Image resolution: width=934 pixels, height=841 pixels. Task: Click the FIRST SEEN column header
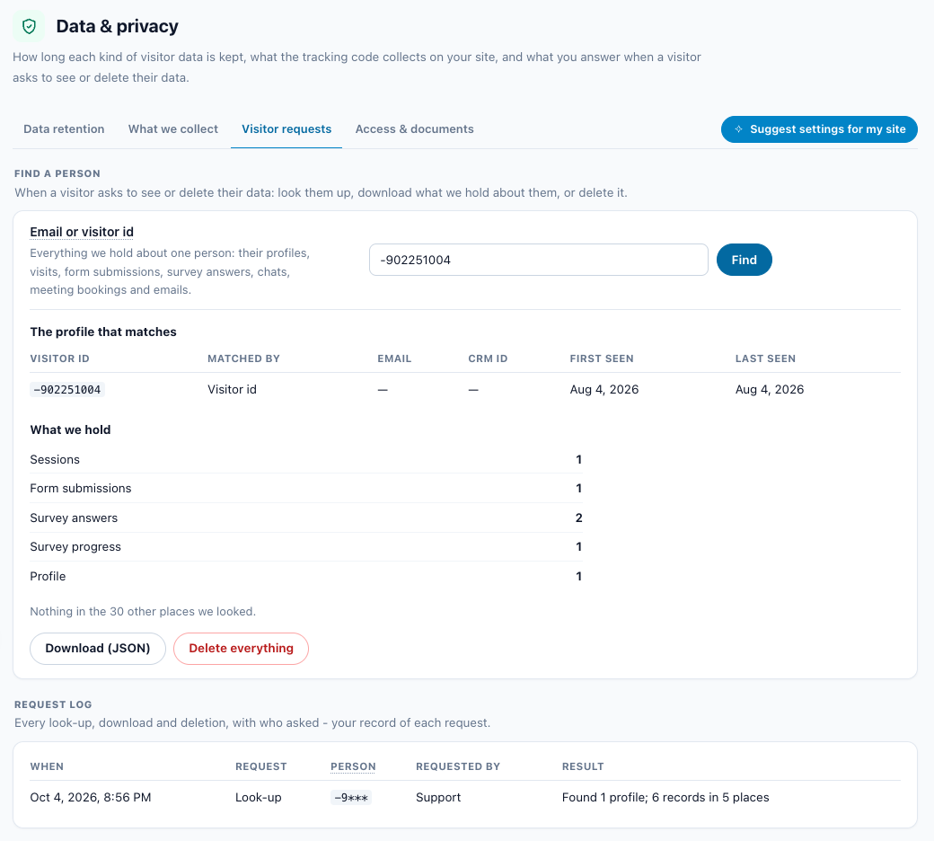pyautogui.click(x=602, y=359)
